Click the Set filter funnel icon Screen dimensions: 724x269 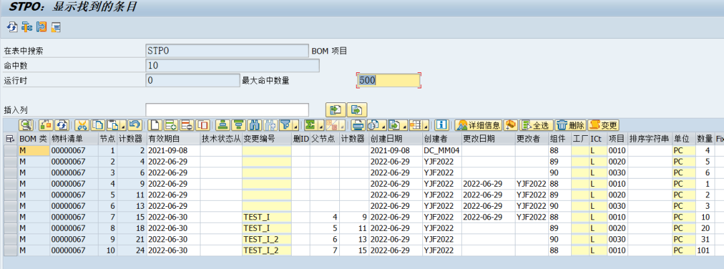tap(285, 125)
